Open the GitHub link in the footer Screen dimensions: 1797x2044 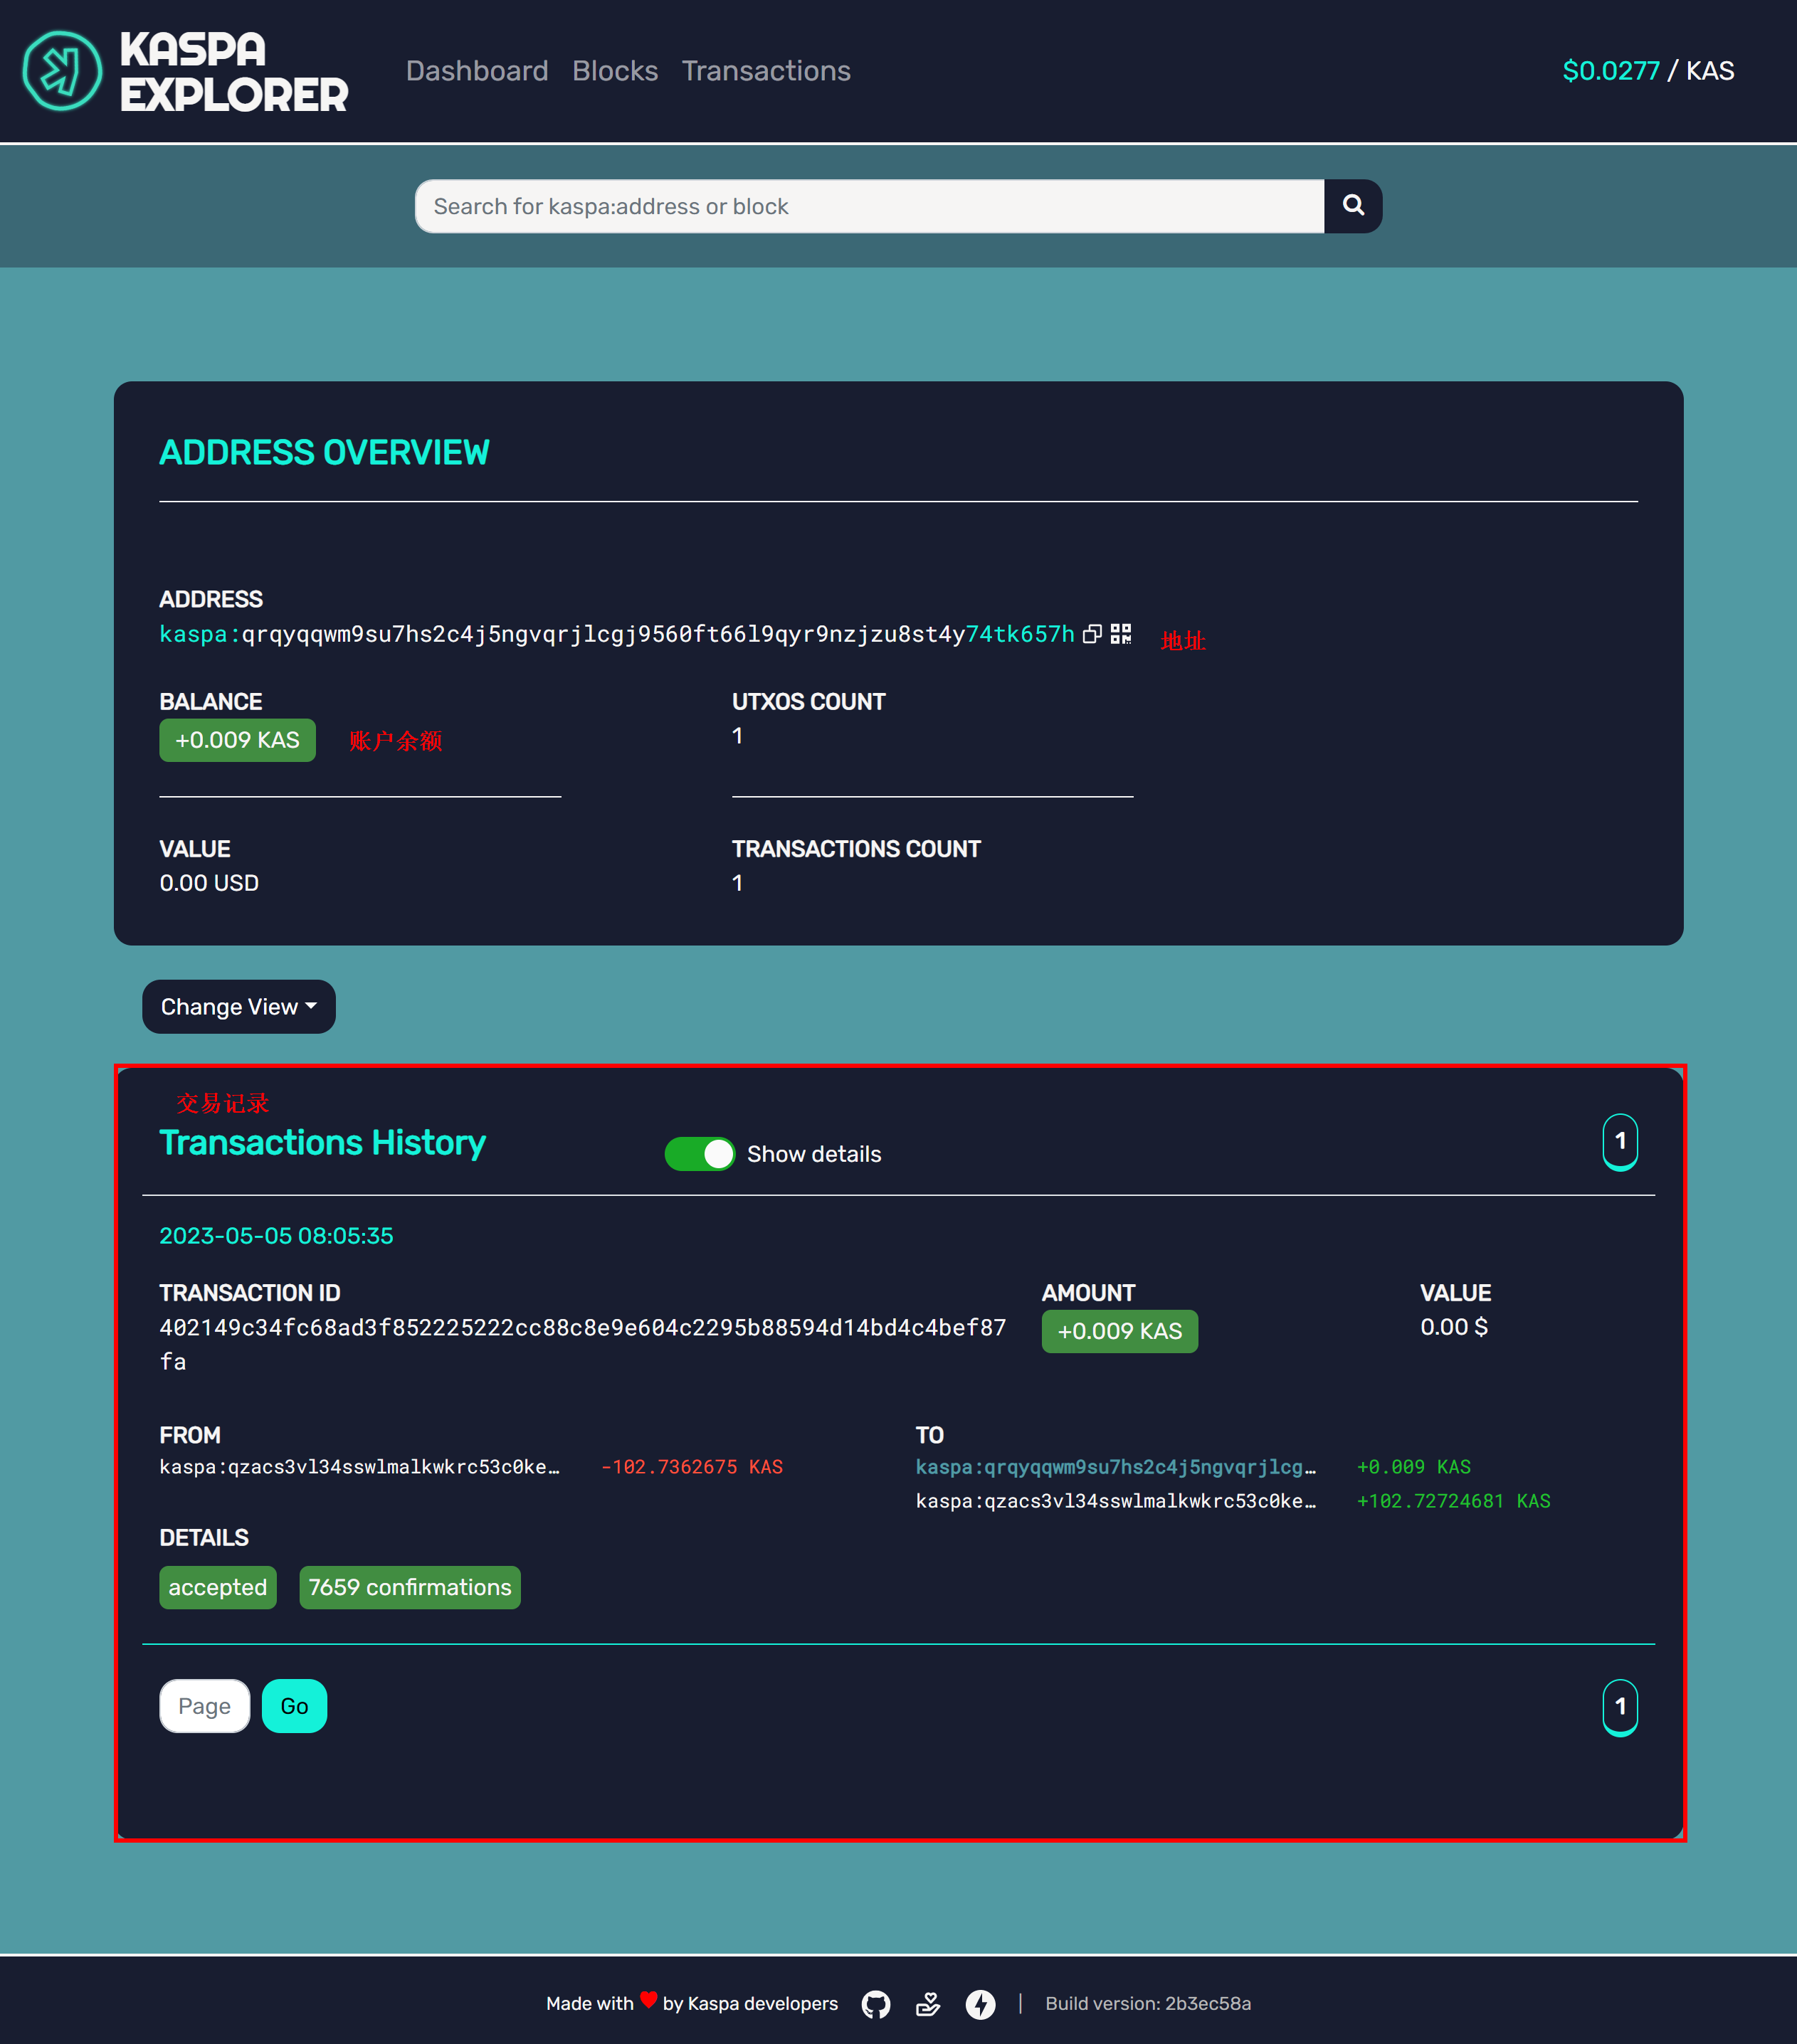[x=875, y=2004]
